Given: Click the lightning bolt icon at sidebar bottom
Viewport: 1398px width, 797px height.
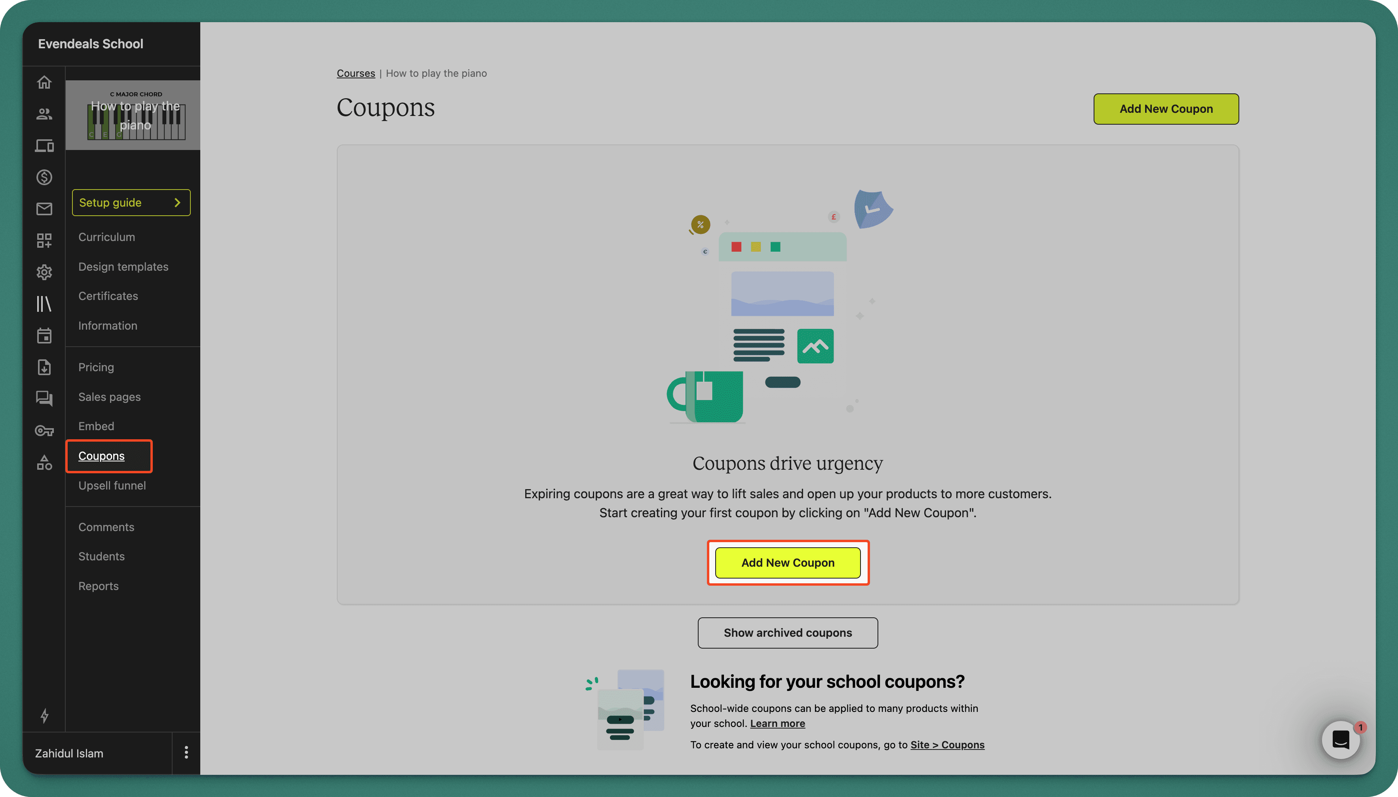Looking at the screenshot, I should pos(44,715).
